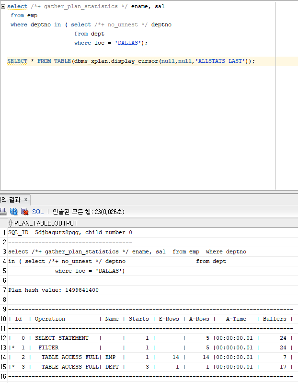This screenshot has height=383, width=298.
Task: Click the fetched rows status text
Action: point(89,212)
